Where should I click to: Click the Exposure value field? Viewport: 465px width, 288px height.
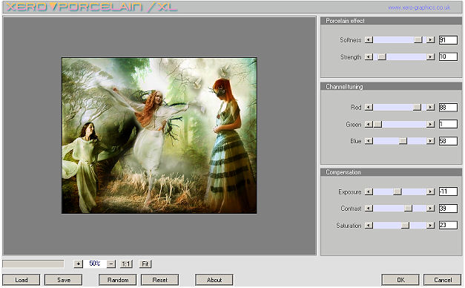coord(448,192)
